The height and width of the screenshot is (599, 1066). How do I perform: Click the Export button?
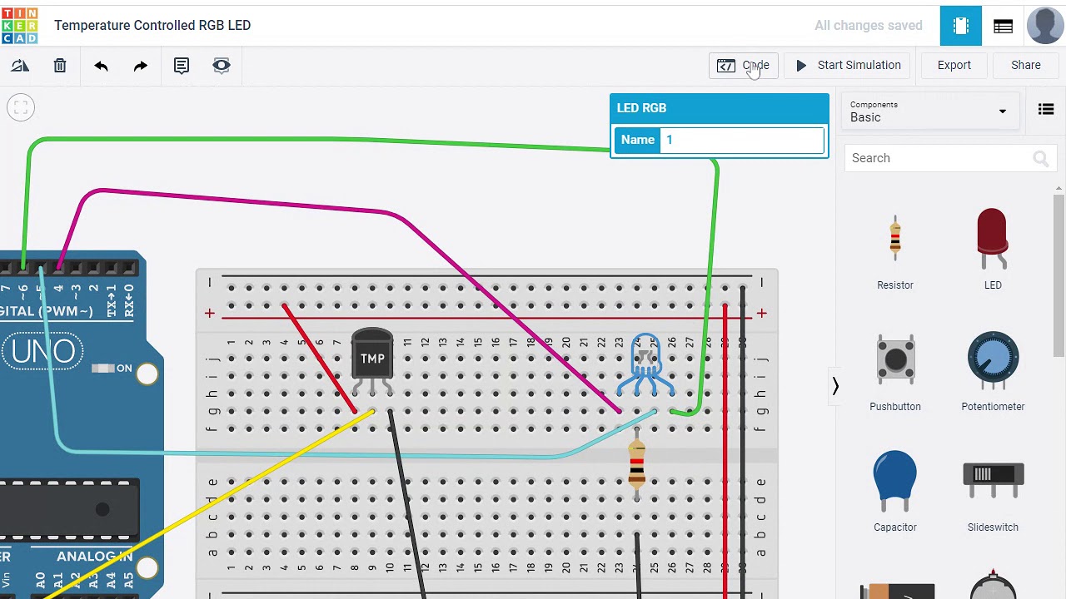[954, 66]
